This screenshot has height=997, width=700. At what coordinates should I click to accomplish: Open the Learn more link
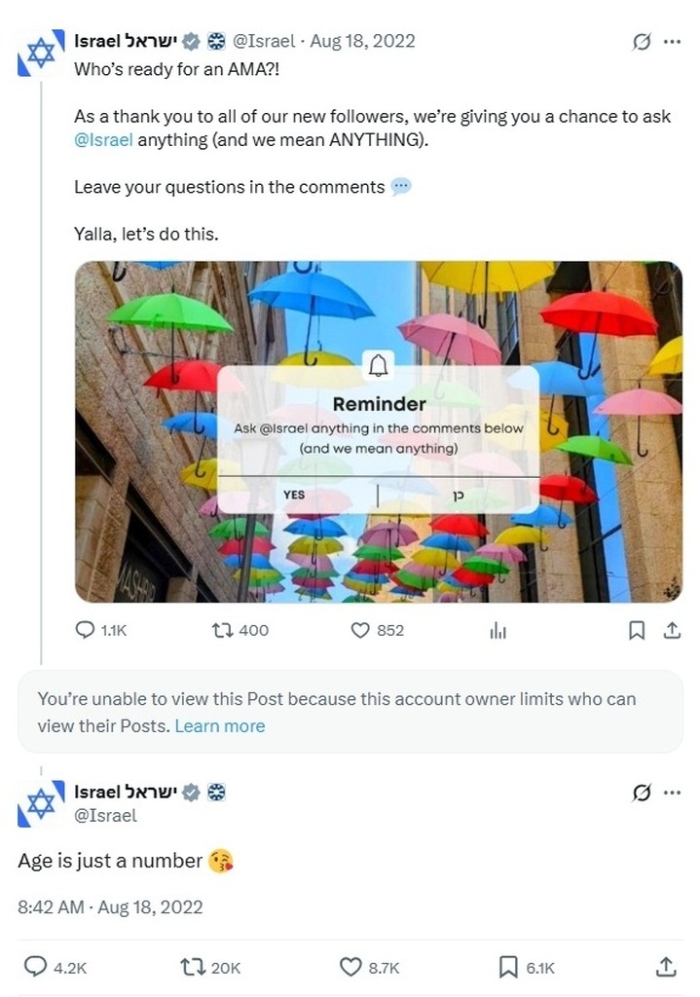tap(220, 726)
